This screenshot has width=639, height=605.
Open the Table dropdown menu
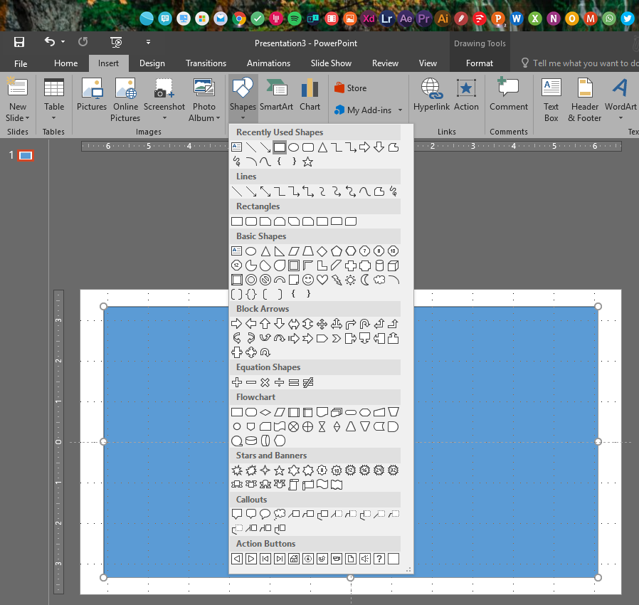point(54,118)
